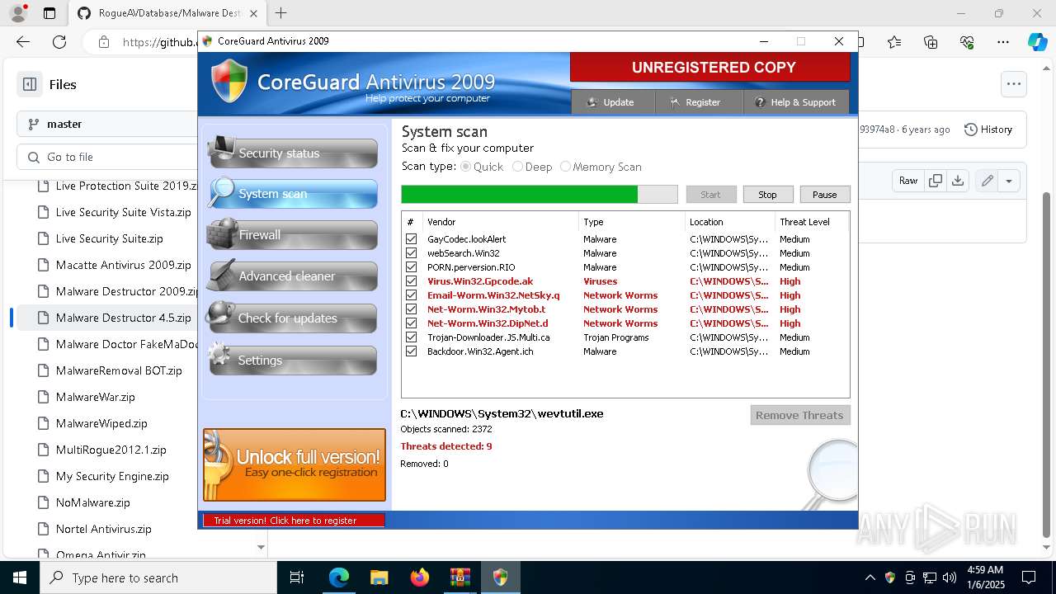Click the edit pencil icon

click(987, 181)
